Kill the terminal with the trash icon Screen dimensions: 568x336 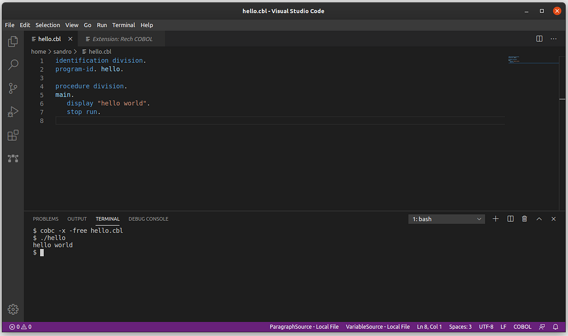click(x=524, y=218)
